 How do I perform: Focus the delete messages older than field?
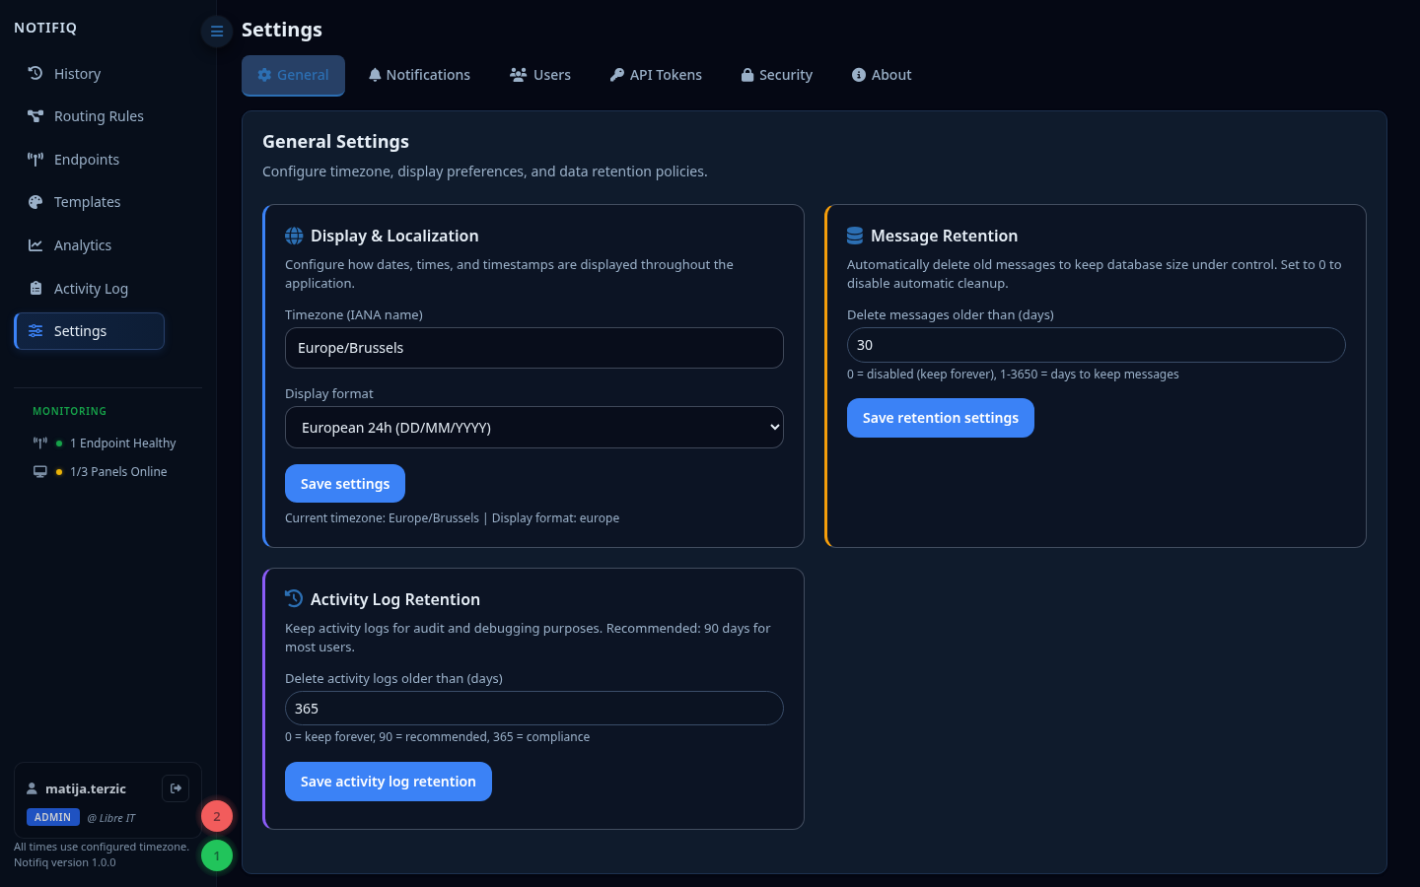(1097, 345)
